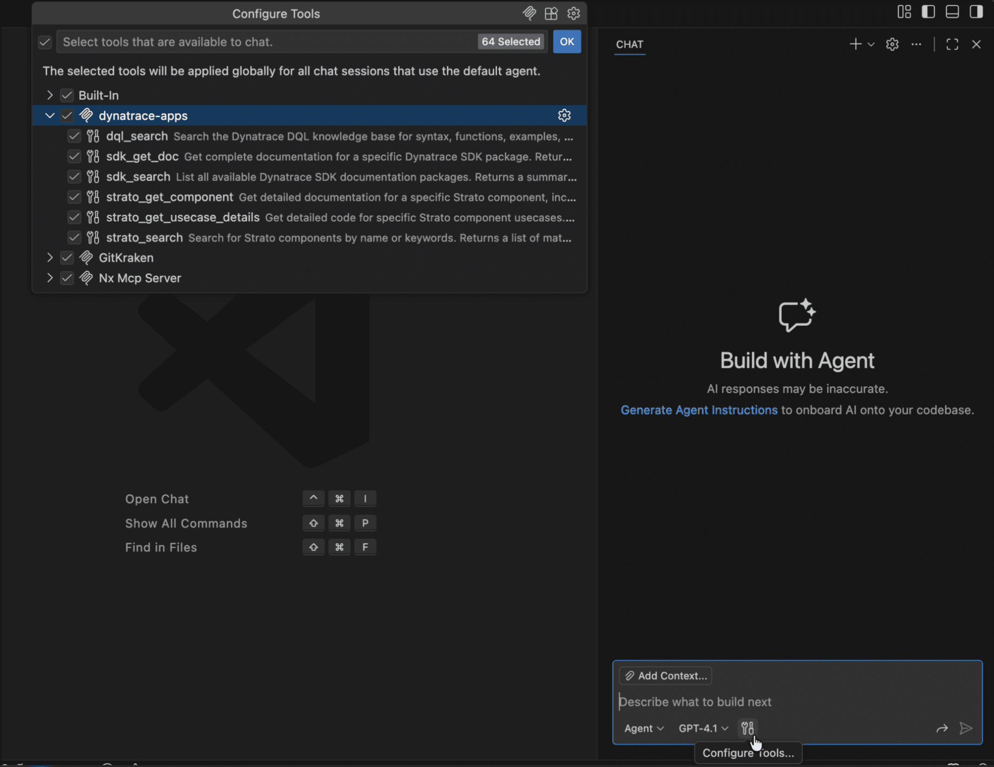Click Generate Agent Instructions link
The height and width of the screenshot is (767, 994).
pos(699,410)
